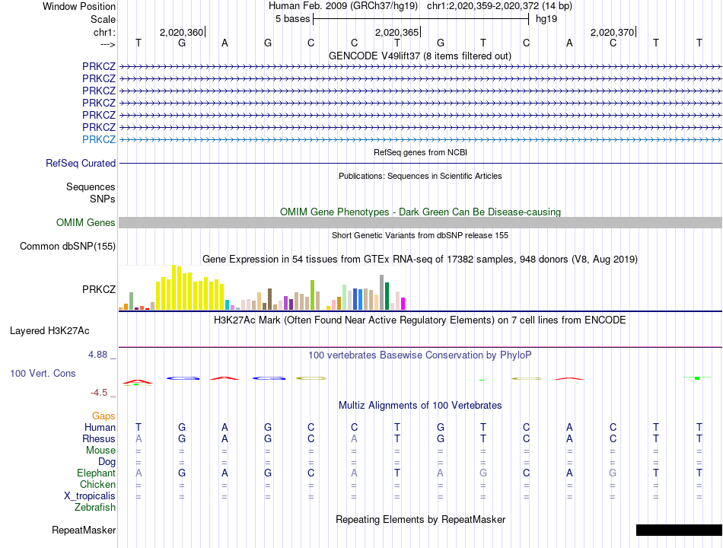This screenshot has height=548, width=723.
Task: Click the 5-base scale bar line
Action: click(421, 19)
